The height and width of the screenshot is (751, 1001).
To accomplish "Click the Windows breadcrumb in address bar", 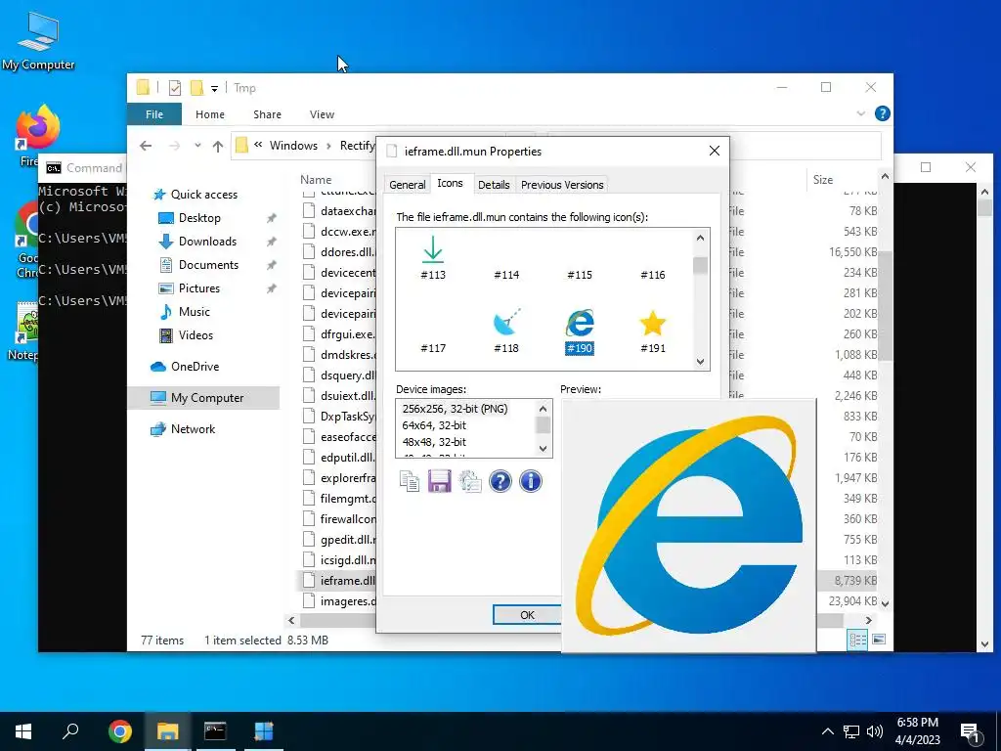I will click(293, 146).
